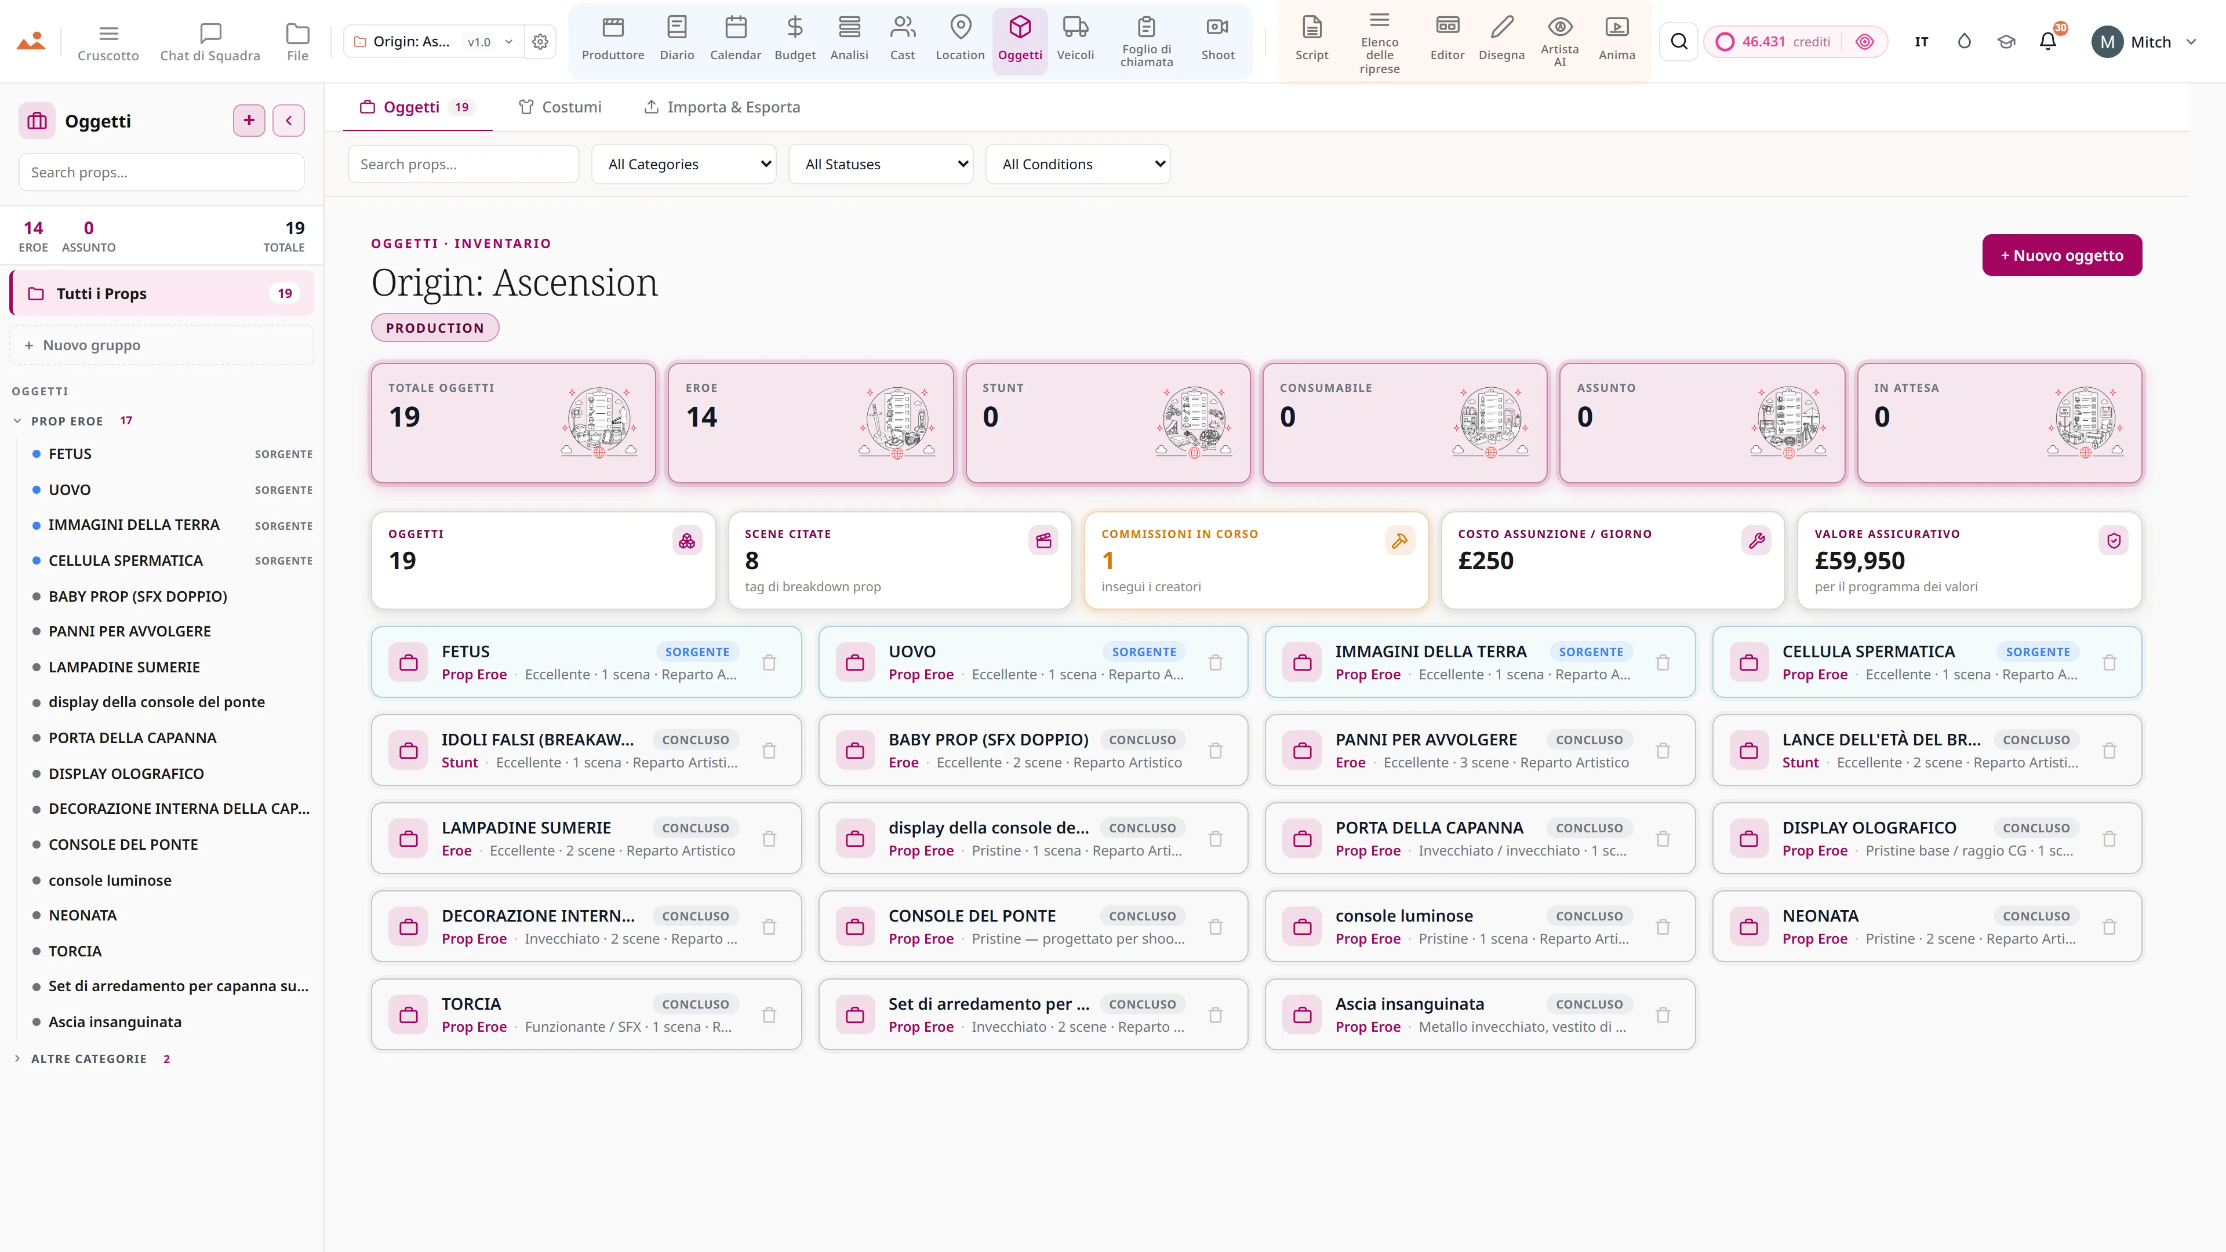Image resolution: width=2226 pixels, height=1252 pixels.
Task: Collapse the Oggetti sidebar panel
Action: (x=289, y=120)
